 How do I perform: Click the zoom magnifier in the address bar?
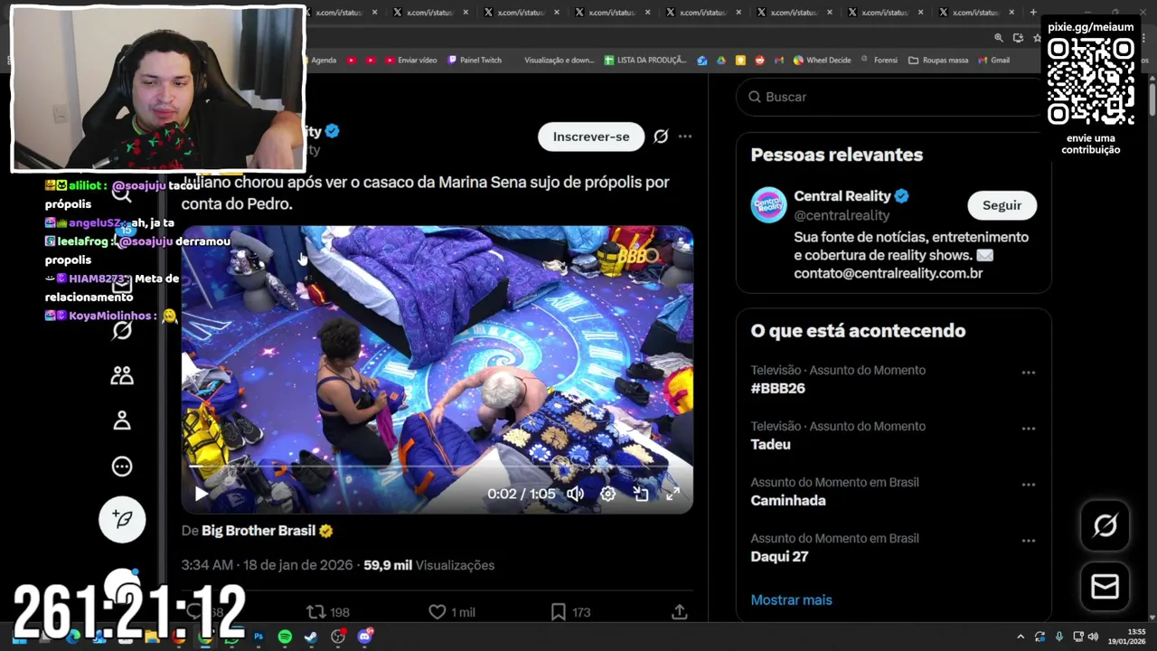tap(999, 38)
